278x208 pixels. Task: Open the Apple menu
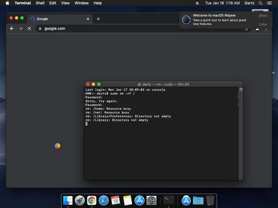tap(7, 3)
